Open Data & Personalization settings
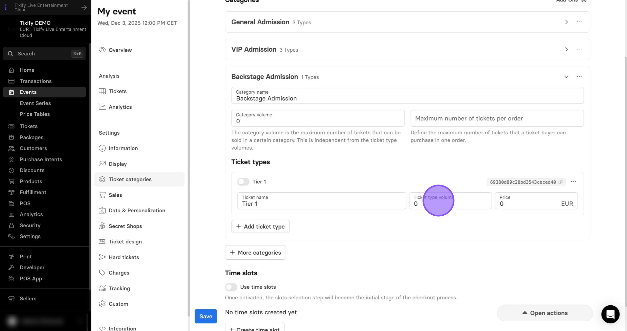Screen dimensions: 627x331 click(139, 211)
